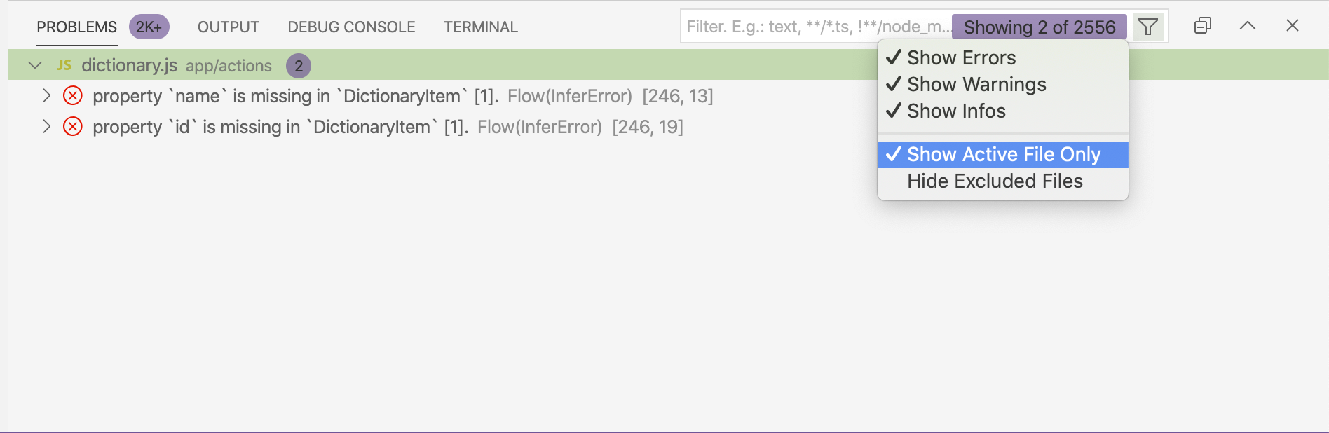The width and height of the screenshot is (1329, 433).
Task: Click the JS file type icon beside dictionary.js
Action: pos(63,65)
